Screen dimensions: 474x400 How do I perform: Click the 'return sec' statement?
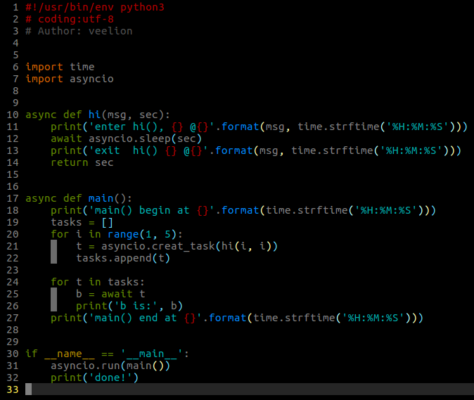[x=82, y=163]
